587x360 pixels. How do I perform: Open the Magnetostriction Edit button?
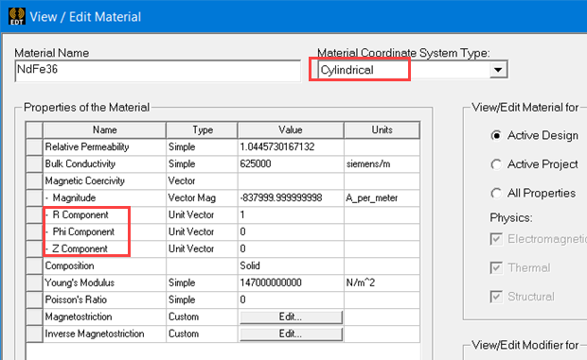291,317
